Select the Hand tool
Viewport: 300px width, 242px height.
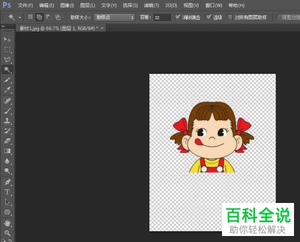pos(7,223)
